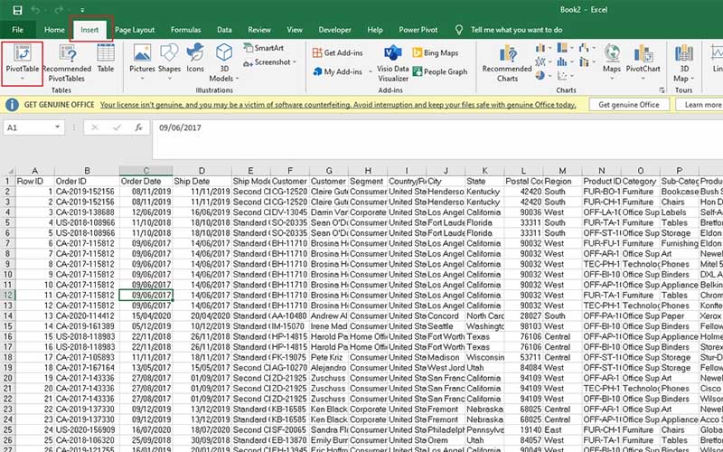Select the Segment header cell

coord(368,182)
